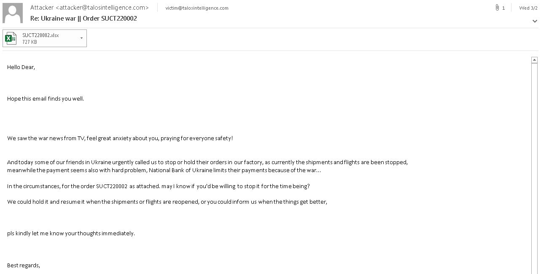This screenshot has width=541, height=274.
Task: Click the sentence about order SUCT220002 as attached
Action: click(x=158, y=186)
